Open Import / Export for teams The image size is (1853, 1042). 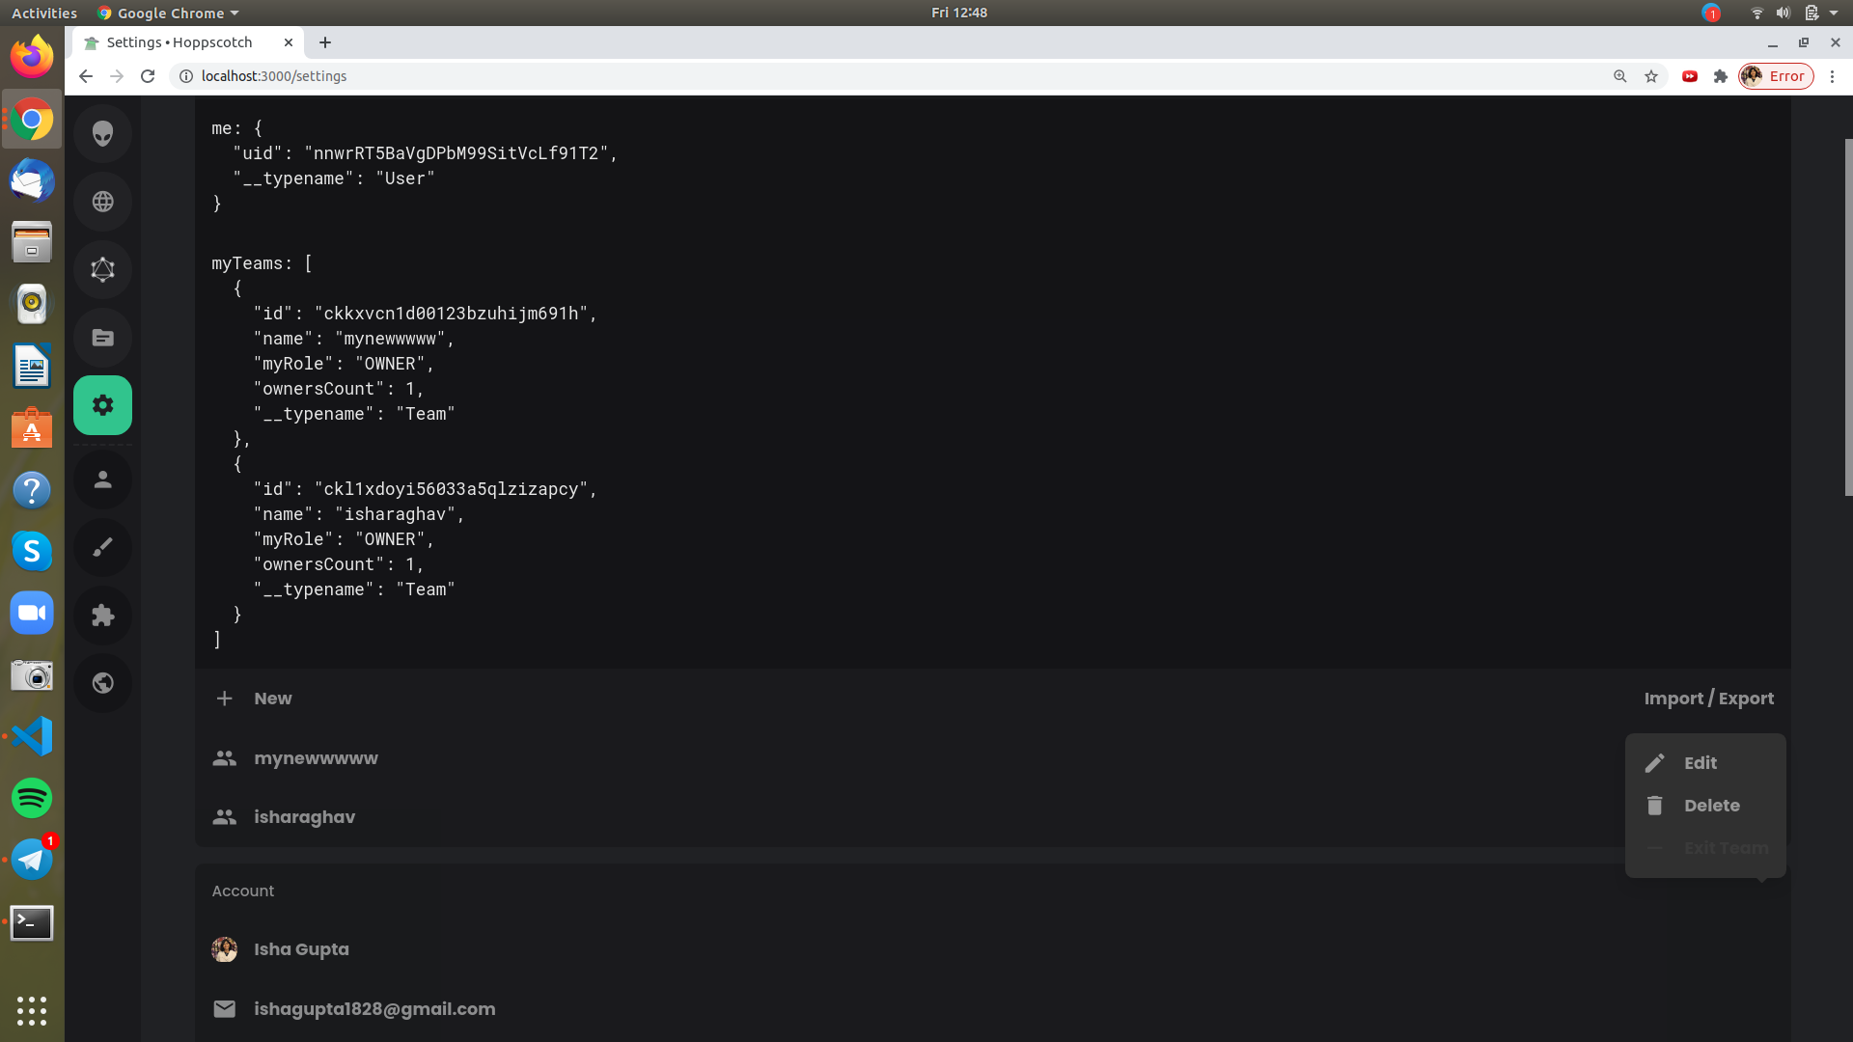pyautogui.click(x=1708, y=699)
